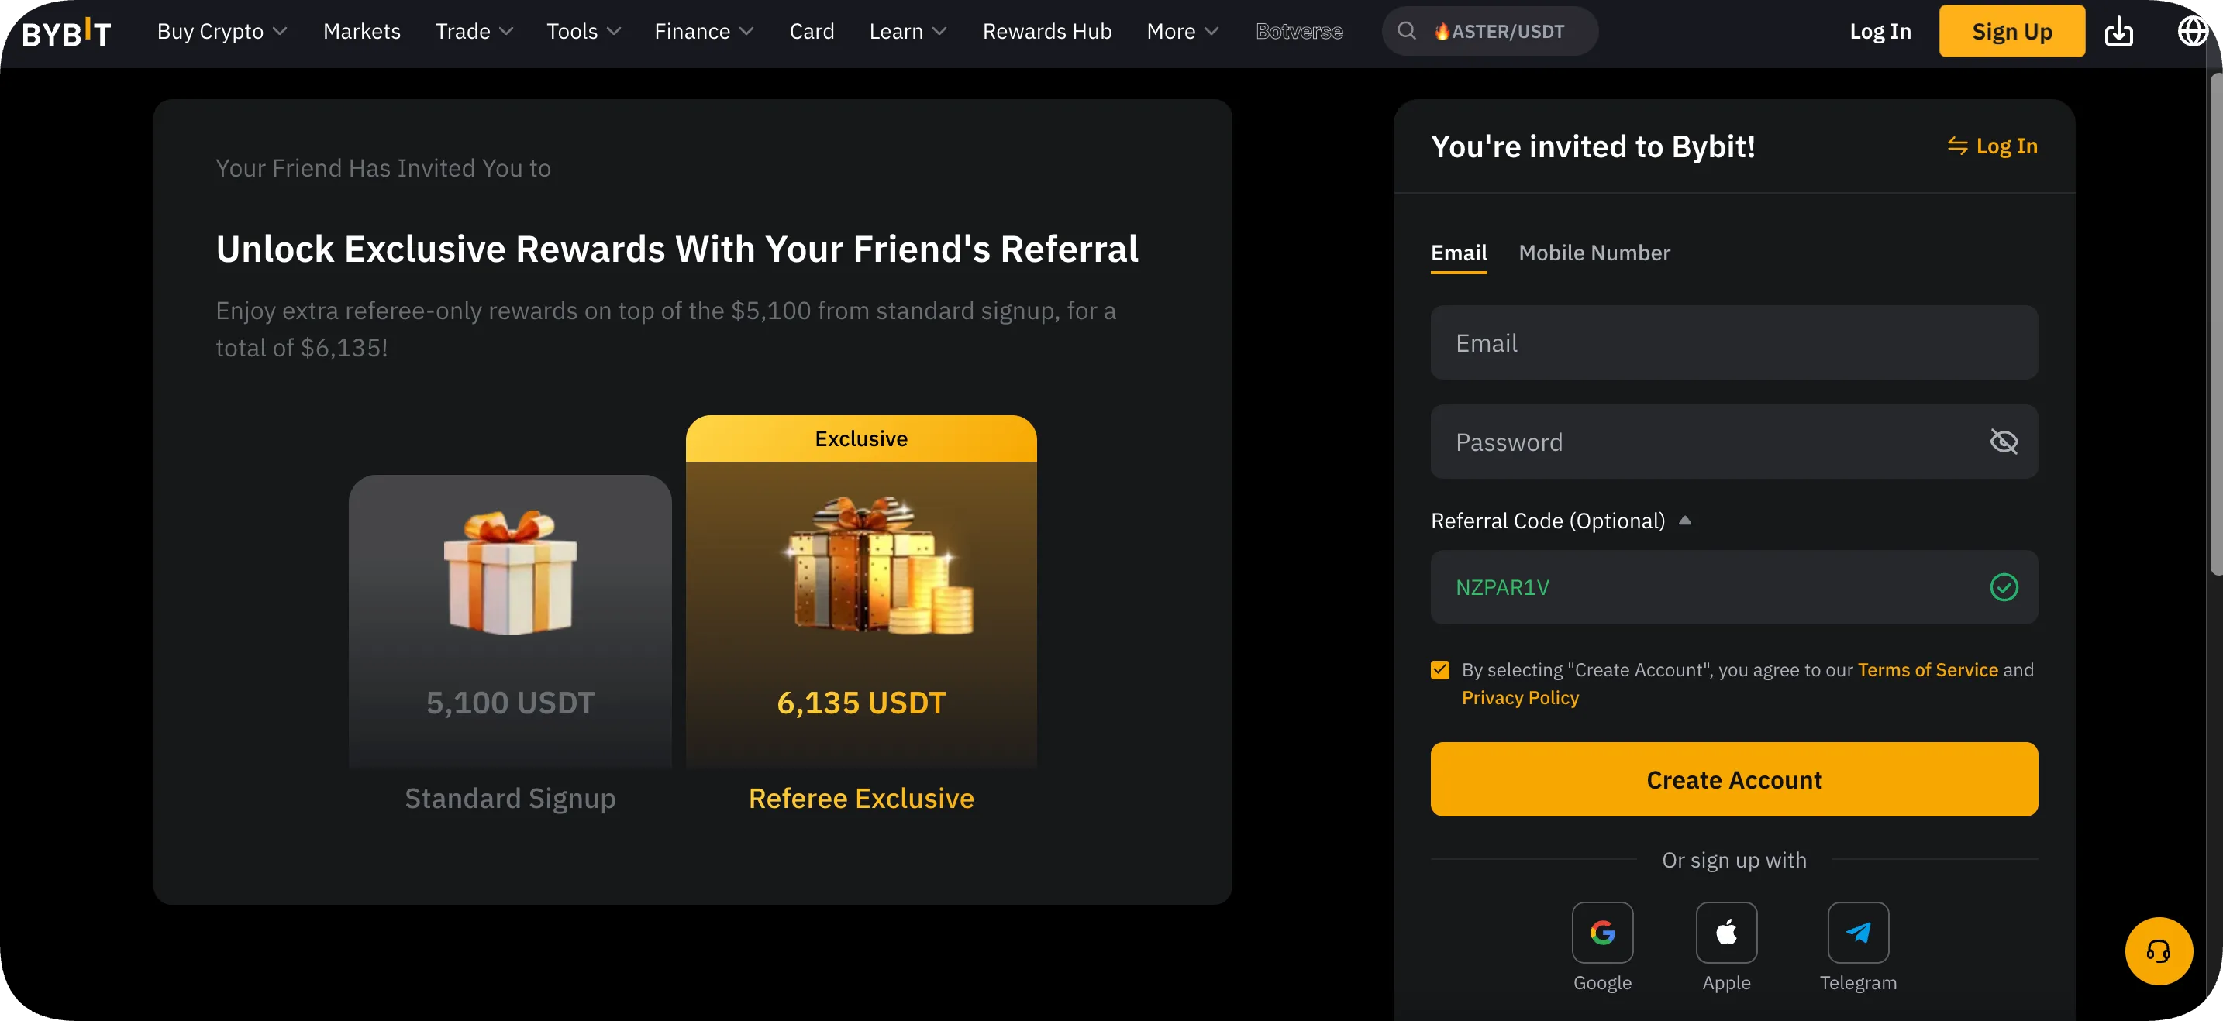2223x1021 pixels.
Task: Sign up with Google icon
Action: tap(1601, 932)
